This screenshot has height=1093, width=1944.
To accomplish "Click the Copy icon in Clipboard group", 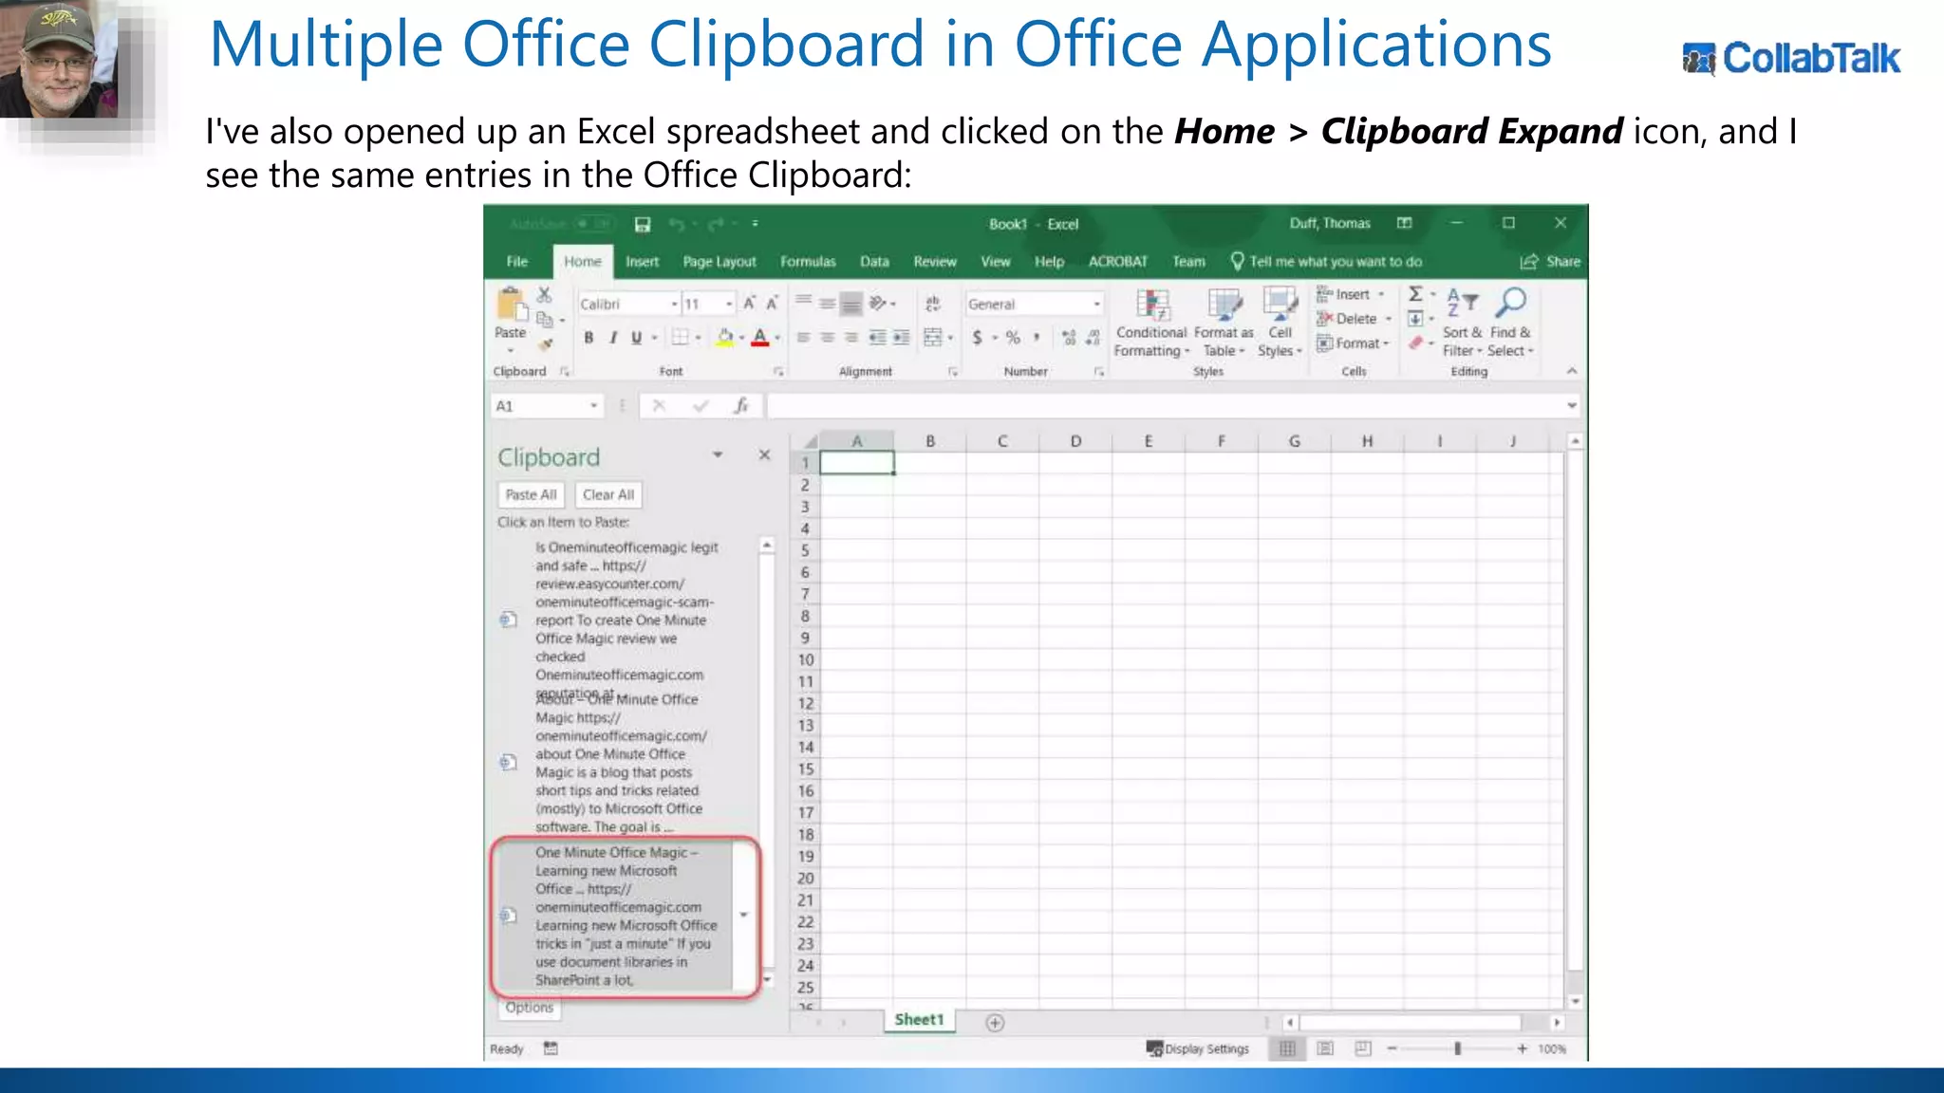I will point(545,320).
